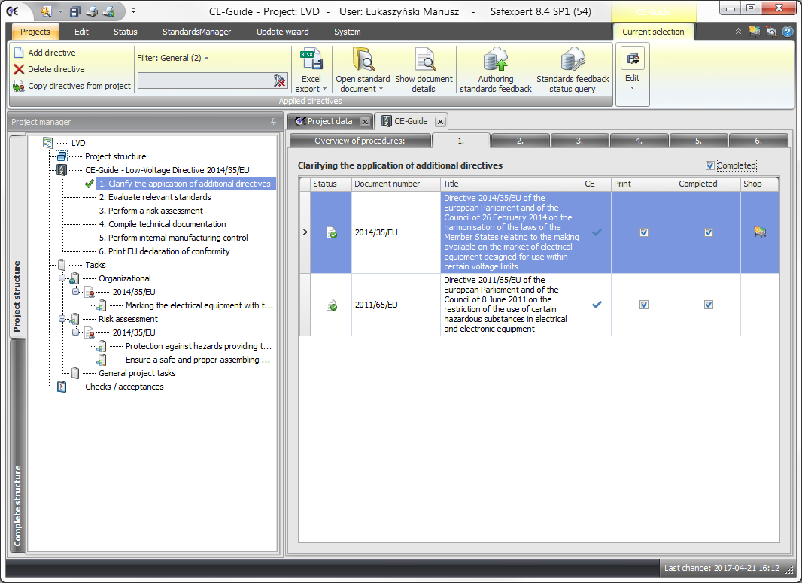Screen dimensions: 802x583
Task: Collapse the Organizational tree node
Action: [x=63, y=278]
